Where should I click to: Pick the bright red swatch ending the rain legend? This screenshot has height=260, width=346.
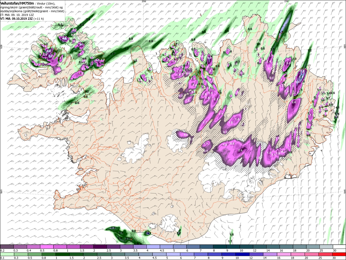pyautogui.click(x=339, y=254)
